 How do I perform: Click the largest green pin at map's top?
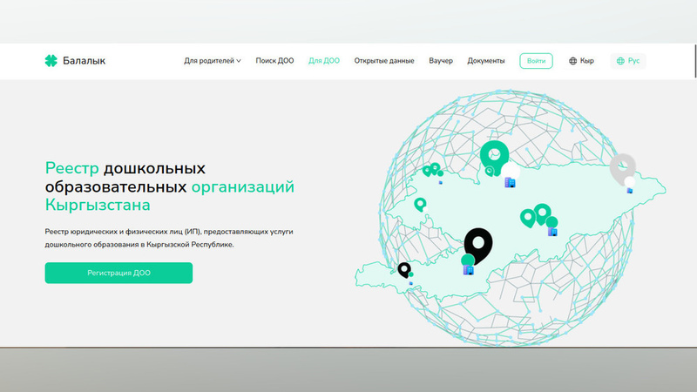coord(494,156)
